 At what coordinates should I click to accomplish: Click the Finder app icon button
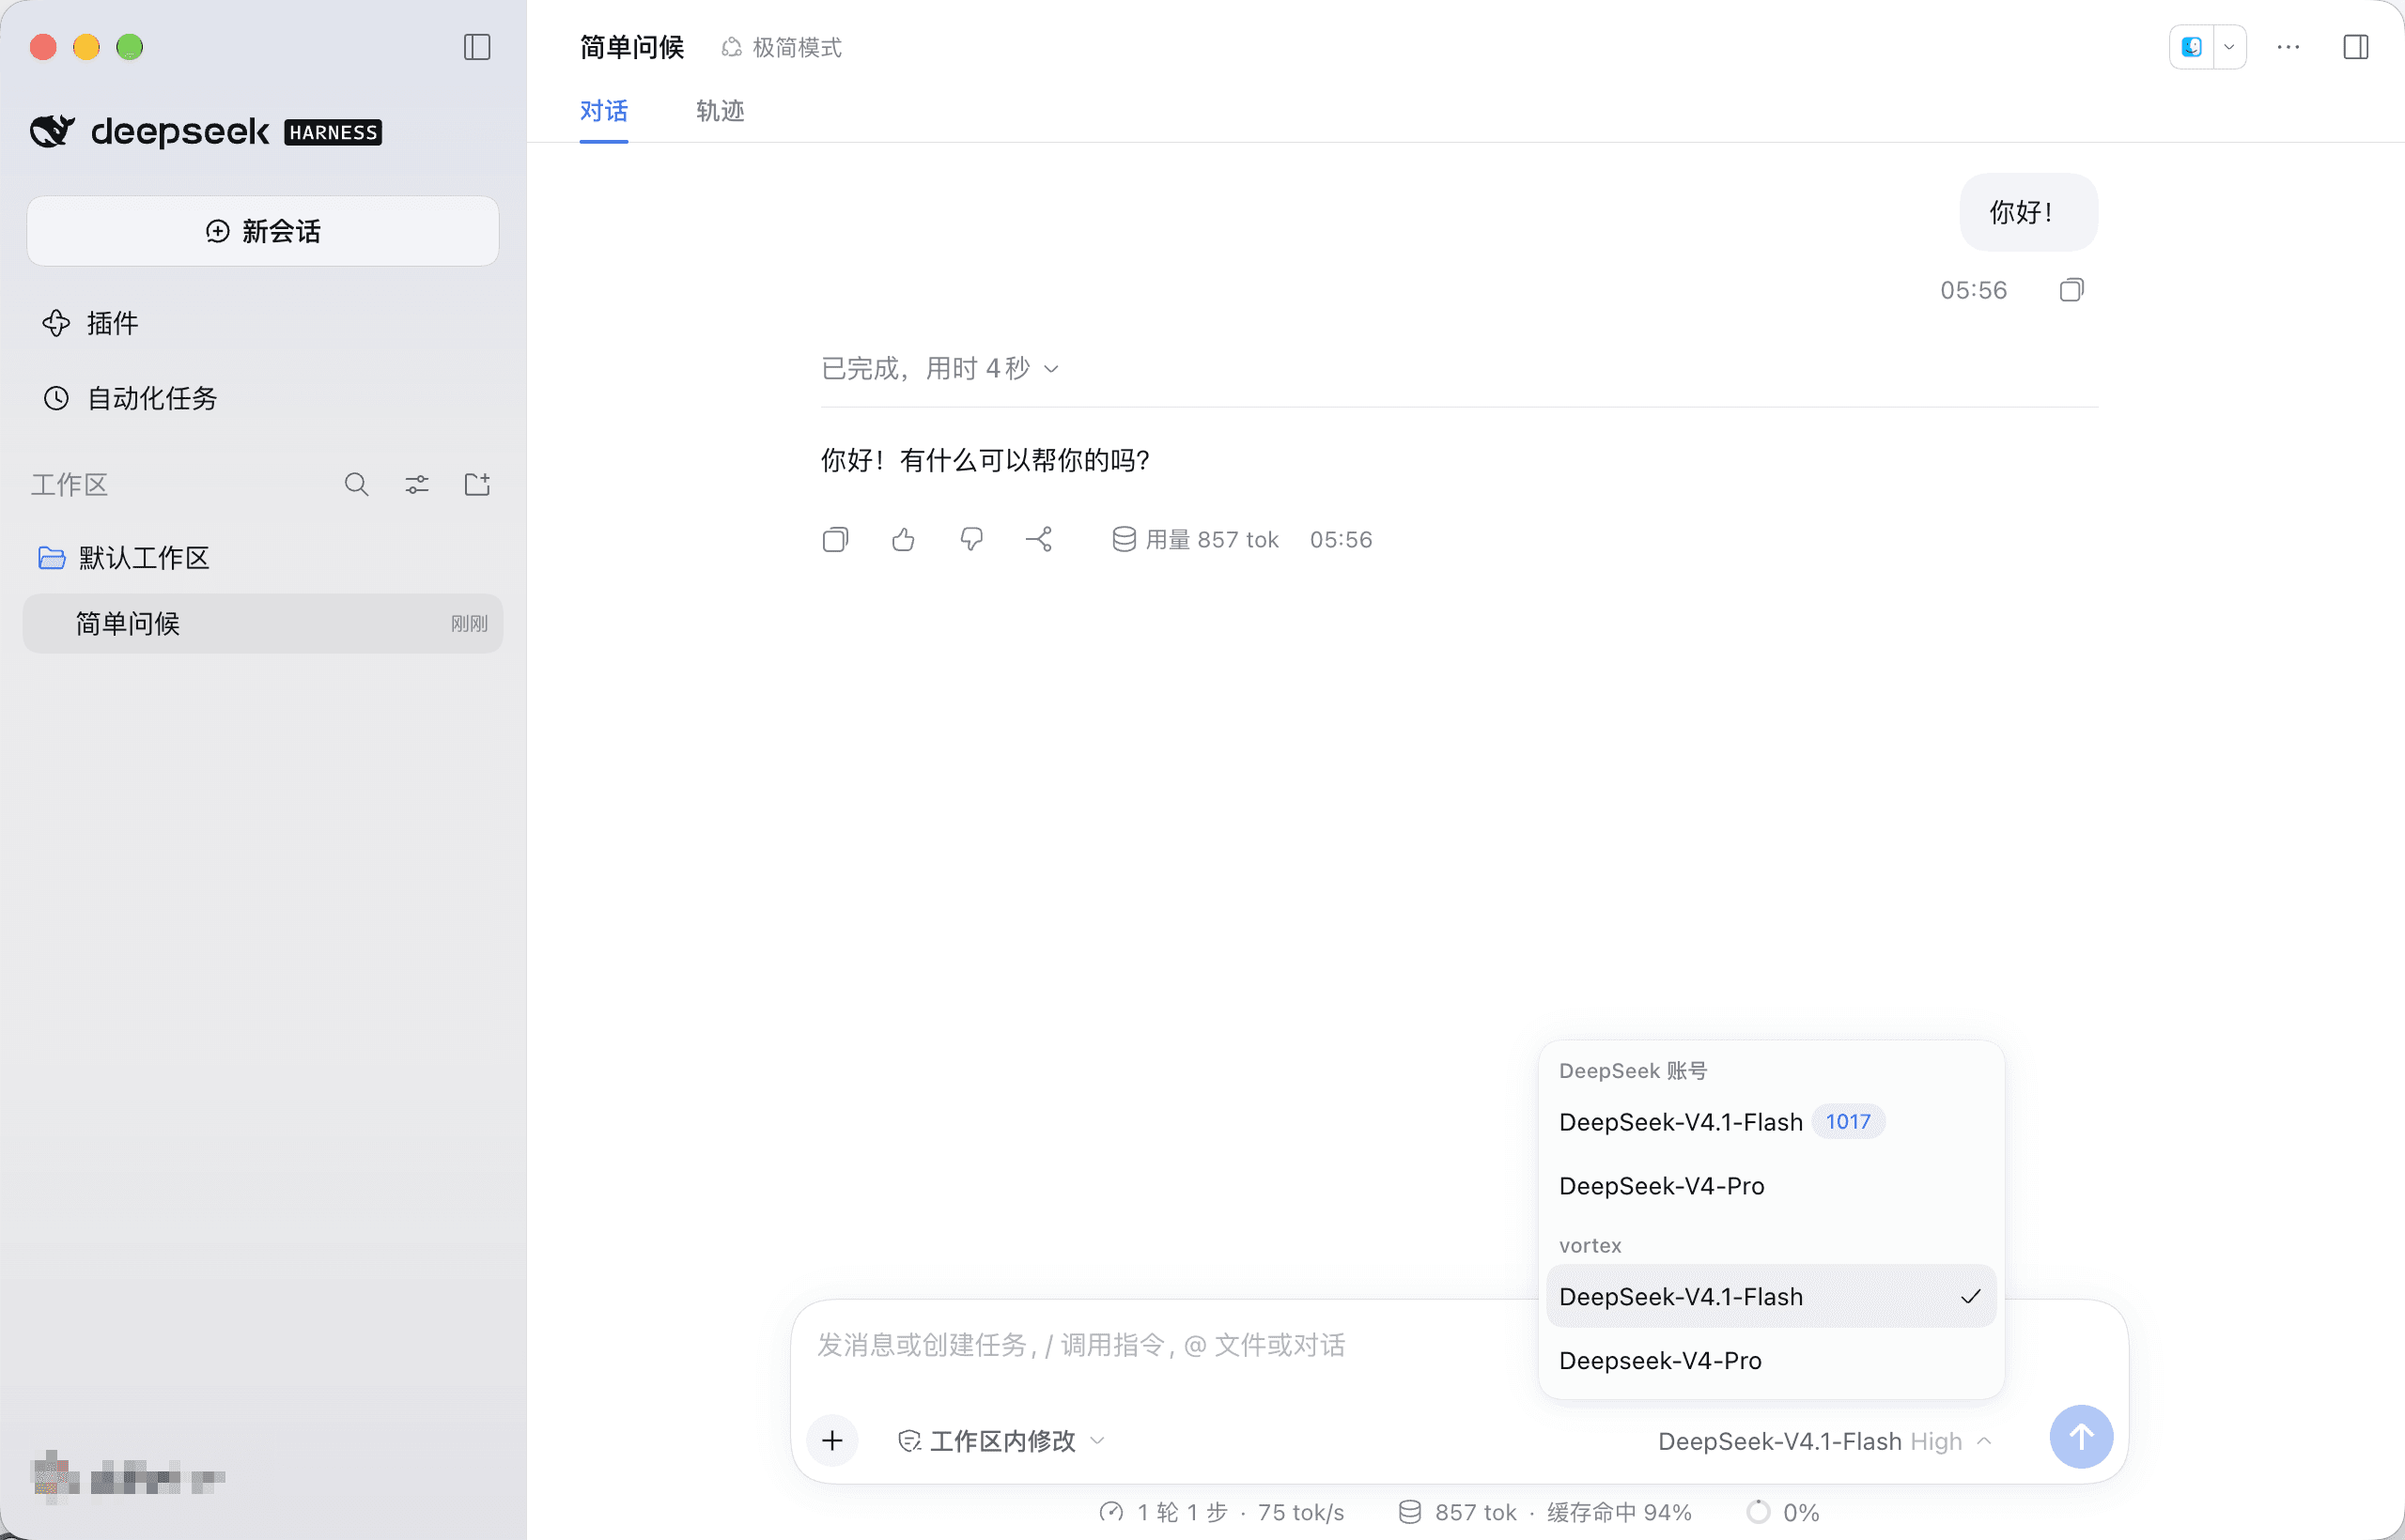[2192, 47]
